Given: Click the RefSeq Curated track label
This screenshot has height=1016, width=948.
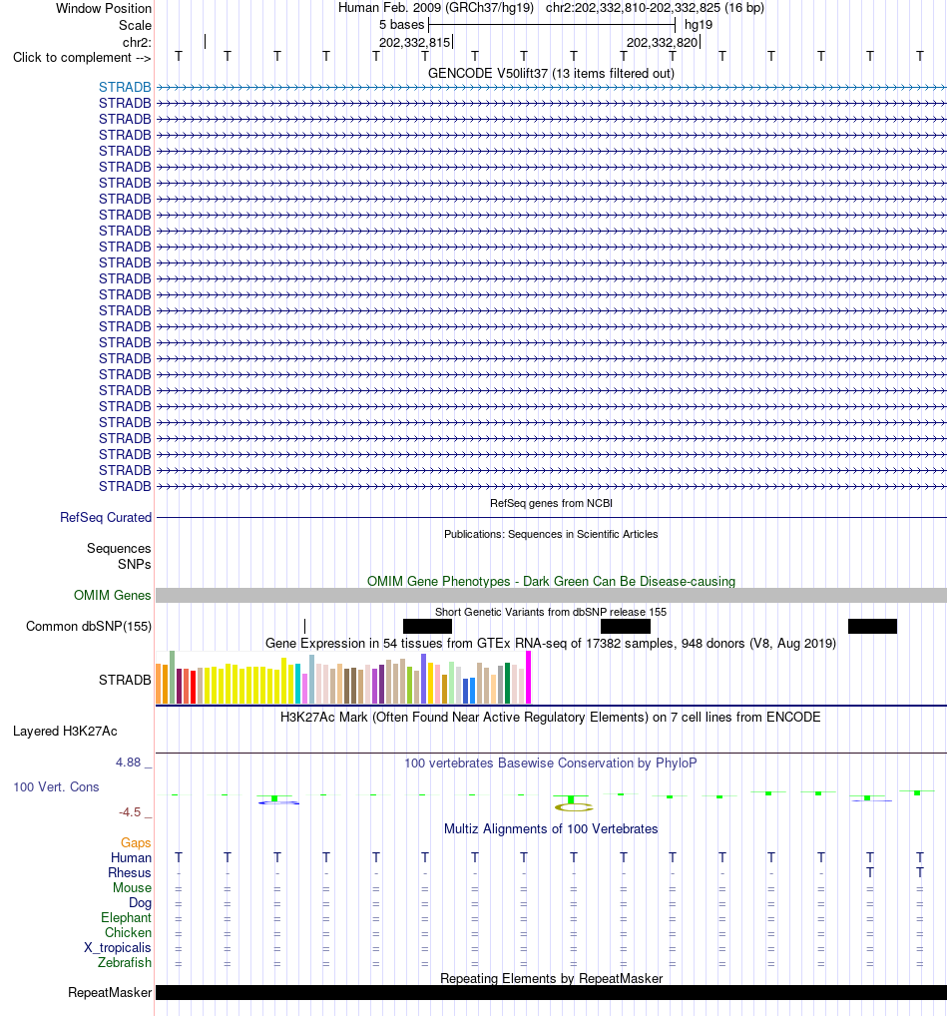Looking at the screenshot, I should [x=106, y=517].
